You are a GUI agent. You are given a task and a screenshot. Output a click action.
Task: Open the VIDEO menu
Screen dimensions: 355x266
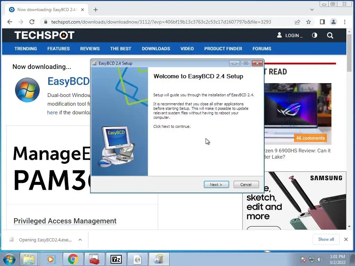(187, 48)
